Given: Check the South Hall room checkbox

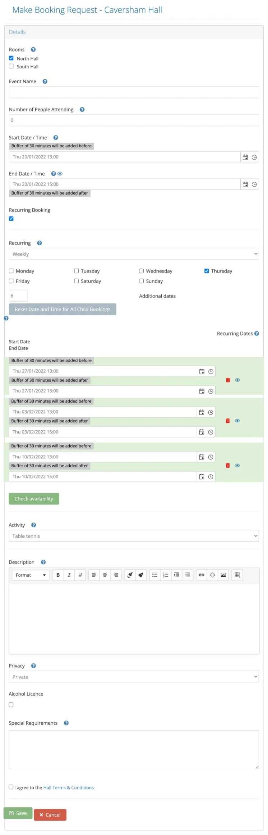Looking at the screenshot, I should point(11,66).
